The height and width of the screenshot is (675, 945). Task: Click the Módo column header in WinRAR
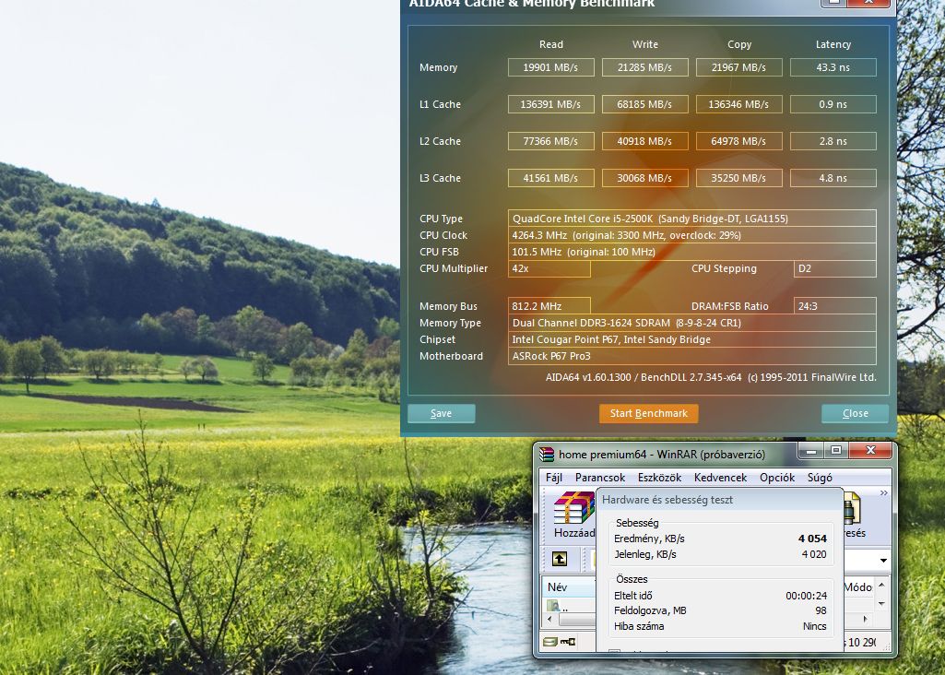click(x=857, y=587)
